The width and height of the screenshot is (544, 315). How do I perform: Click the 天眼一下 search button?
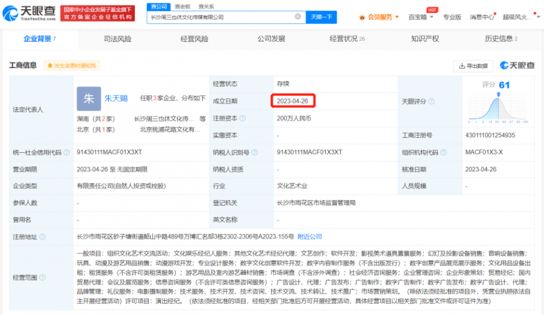pyautogui.click(x=321, y=17)
